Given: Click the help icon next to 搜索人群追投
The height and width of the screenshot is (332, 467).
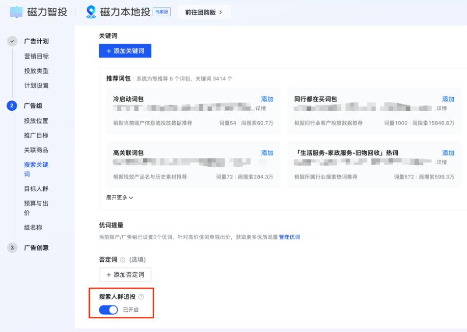Looking at the screenshot, I should pos(141,297).
